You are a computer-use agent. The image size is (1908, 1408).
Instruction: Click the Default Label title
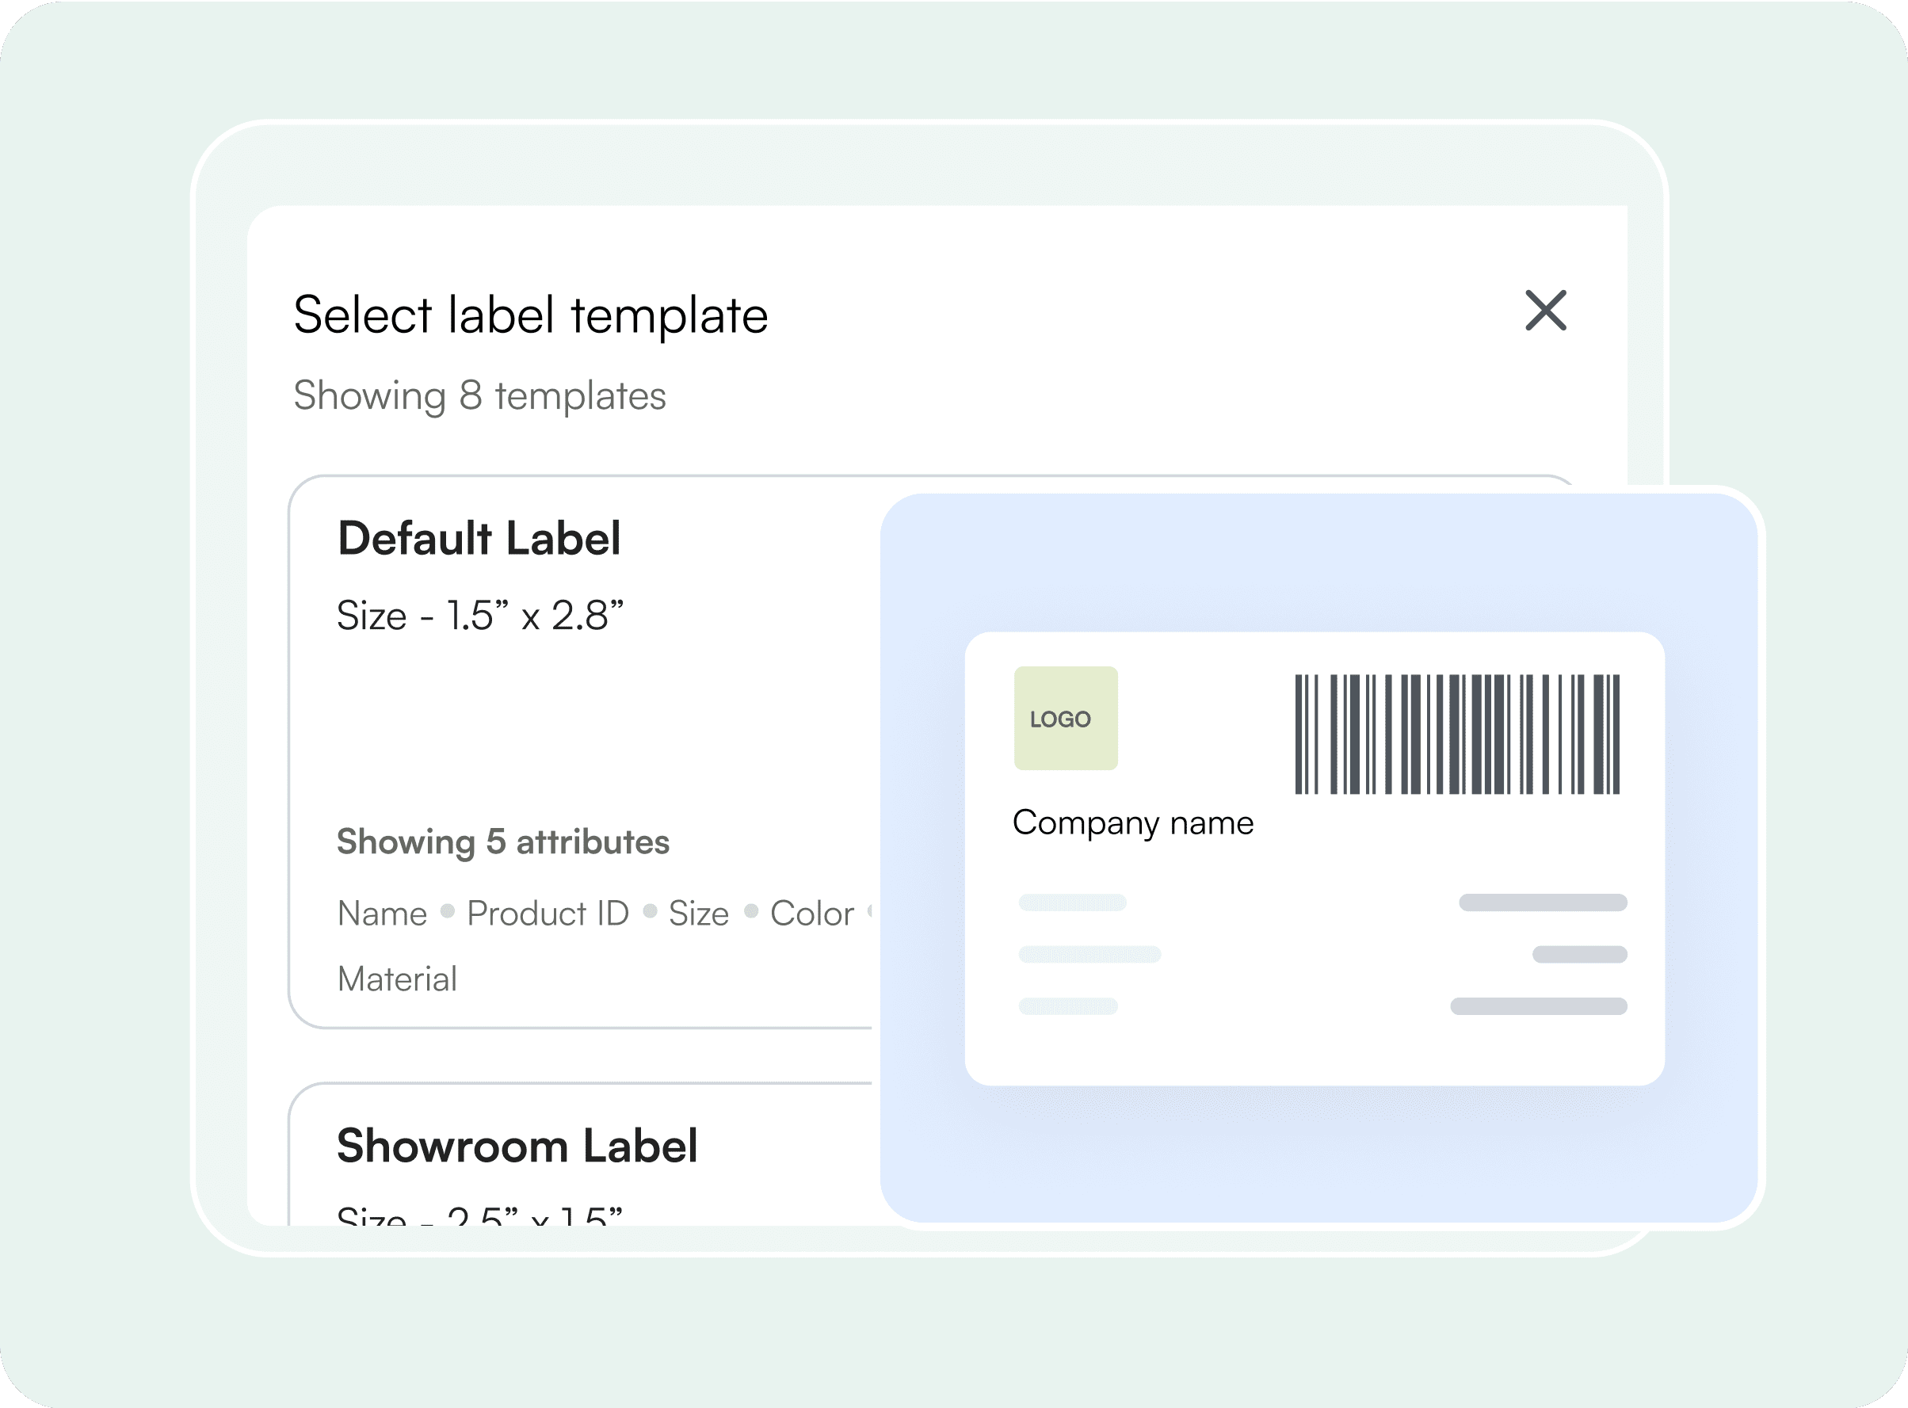pos(479,539)
